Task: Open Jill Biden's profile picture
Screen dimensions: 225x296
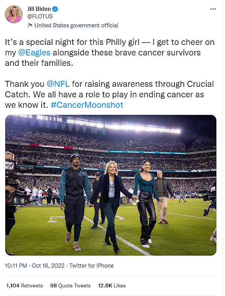Action: click(x=14, y=14)
